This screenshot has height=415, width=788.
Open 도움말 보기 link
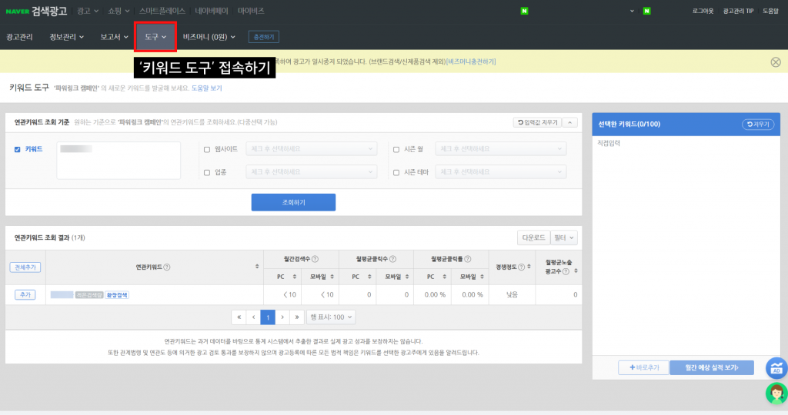point(206,88)
